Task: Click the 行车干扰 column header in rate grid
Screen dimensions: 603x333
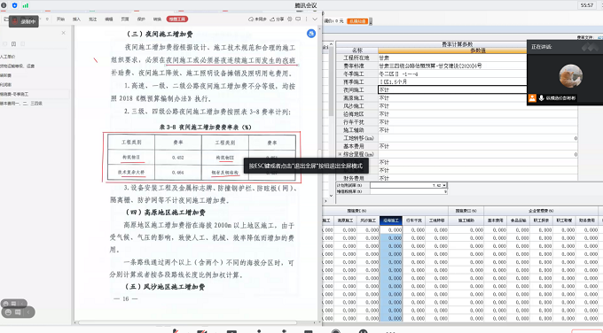Action: pyautogui.click(x=414, y=221)
